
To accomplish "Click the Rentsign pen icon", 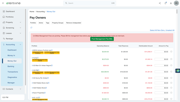I will [x=4, y=39].
